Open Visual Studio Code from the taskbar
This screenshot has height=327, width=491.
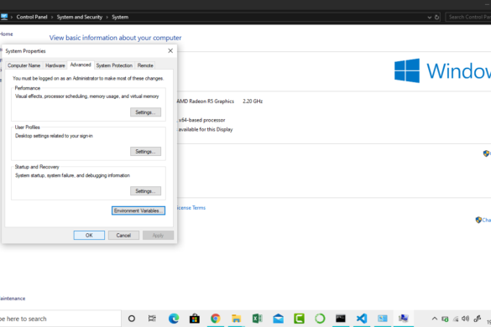[362, 319]
